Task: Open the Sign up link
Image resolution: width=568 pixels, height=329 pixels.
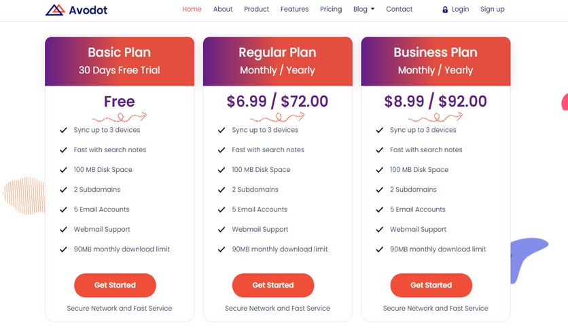Action: coord(493,9)
